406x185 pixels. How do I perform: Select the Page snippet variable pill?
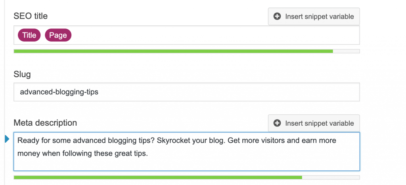coord(58,35)
